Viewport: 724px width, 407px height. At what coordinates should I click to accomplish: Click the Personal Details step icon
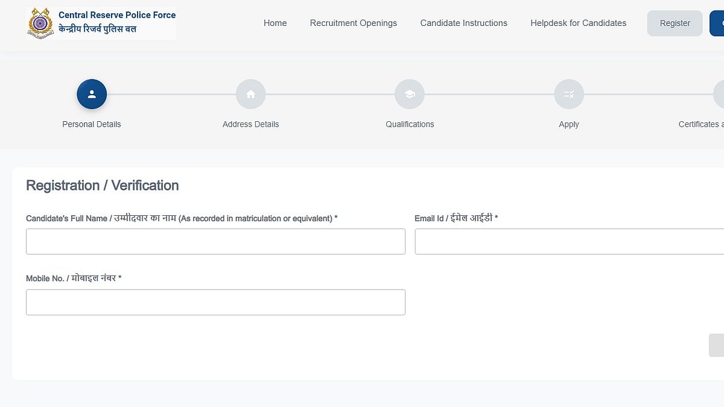click(x=92, y=95)
